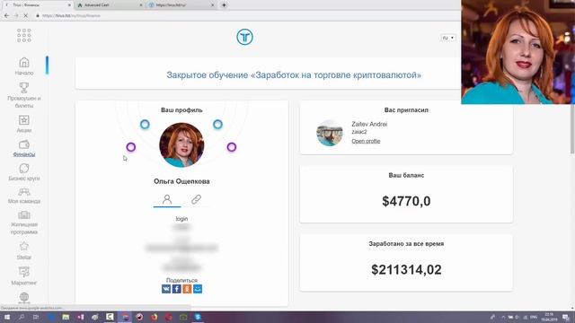The image size is (575, 323).
Task: Click the Ваш баланс heading
Action: coord(406,176)
